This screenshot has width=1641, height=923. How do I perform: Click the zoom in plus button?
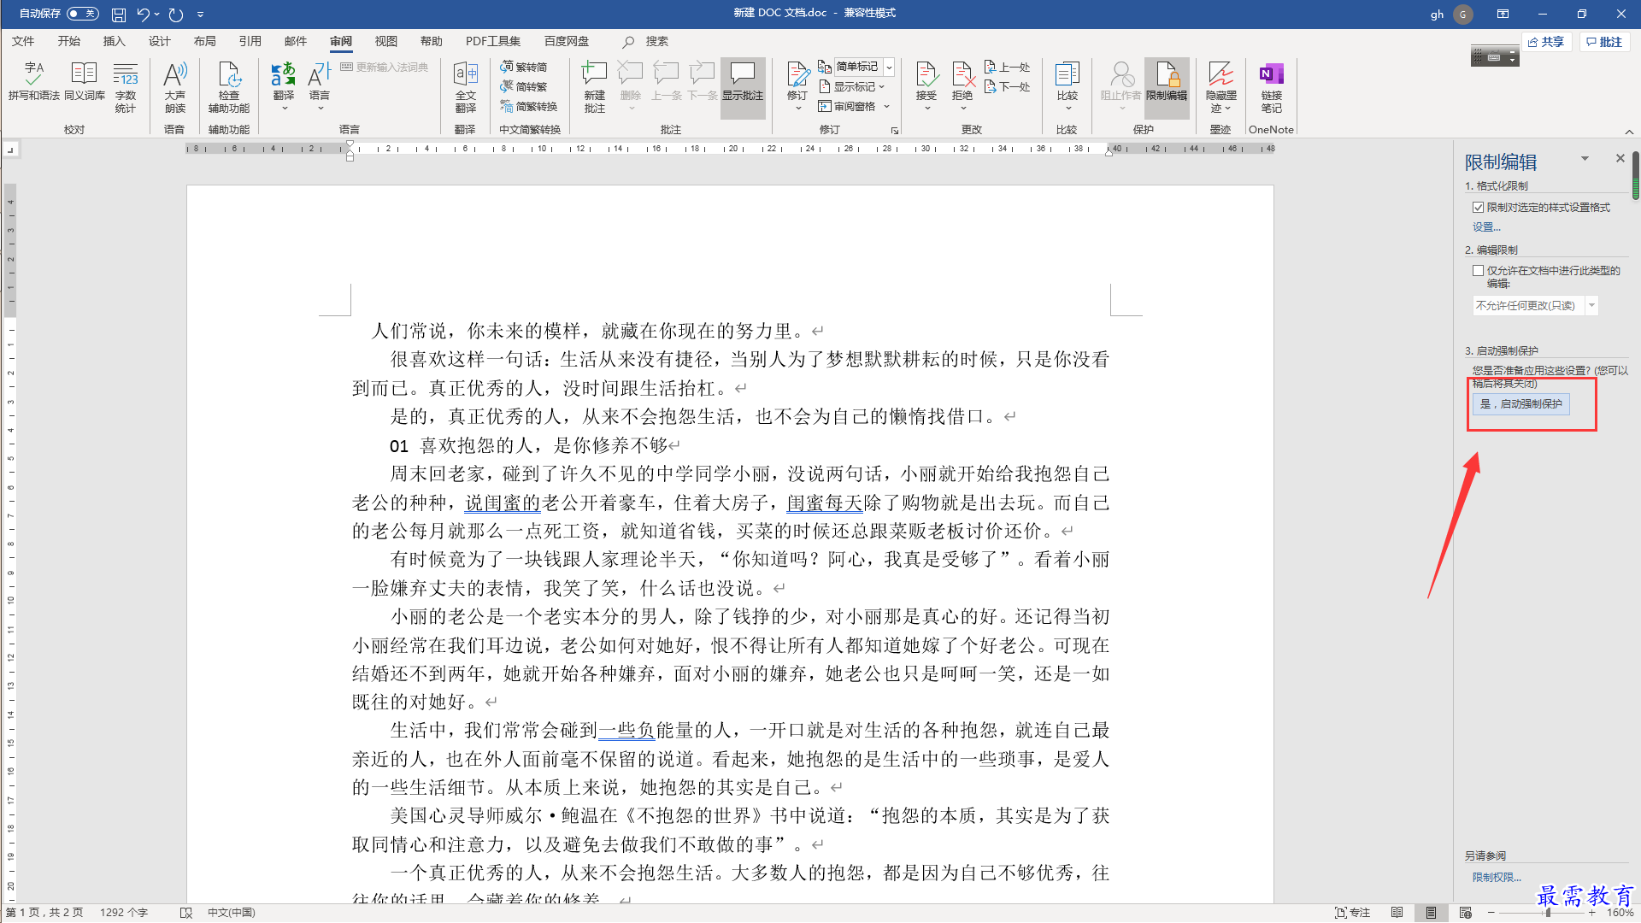1591,913
